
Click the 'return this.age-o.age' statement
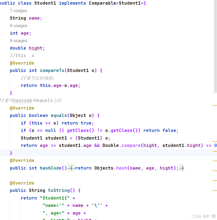coord(50,85)
